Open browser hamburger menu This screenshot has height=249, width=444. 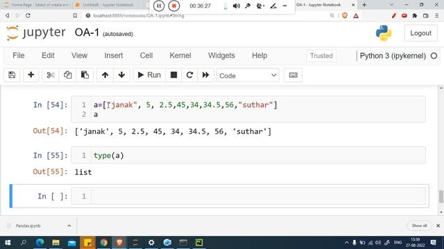437,16
